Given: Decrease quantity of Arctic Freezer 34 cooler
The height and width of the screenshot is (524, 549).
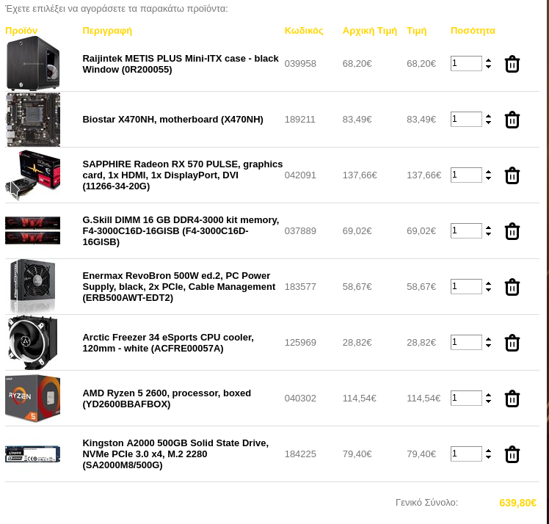Looking at the screenshot, I should click(488, 345).
